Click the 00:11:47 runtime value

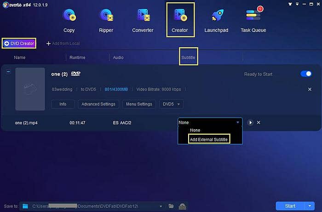tap(77, 123)
